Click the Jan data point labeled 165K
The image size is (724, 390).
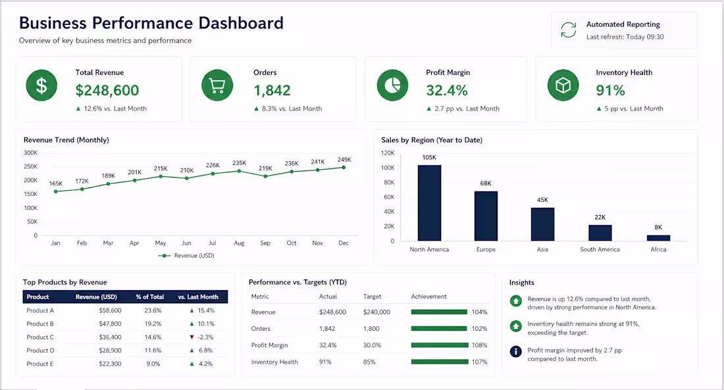tap(56, 191)
